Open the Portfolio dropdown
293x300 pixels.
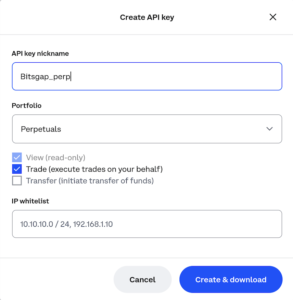pos(147,129)
